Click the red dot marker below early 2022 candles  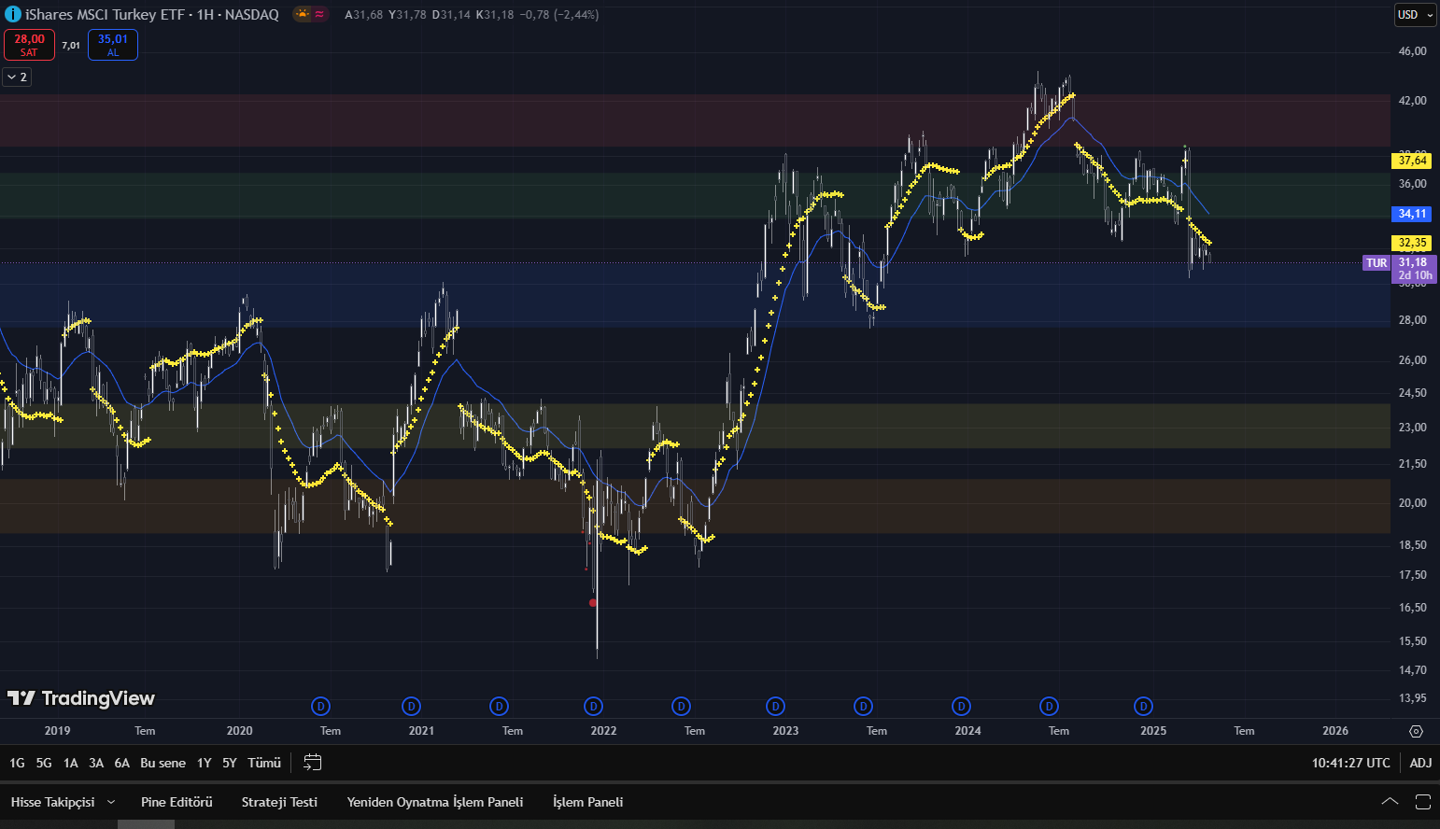point(593,603)
